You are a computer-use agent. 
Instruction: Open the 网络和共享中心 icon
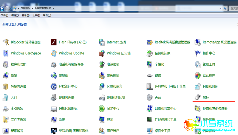click(x=150, y=108)
